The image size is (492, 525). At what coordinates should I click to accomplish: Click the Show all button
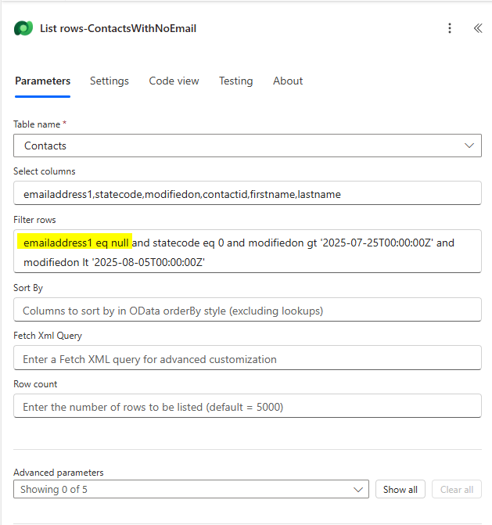(400, 489)
